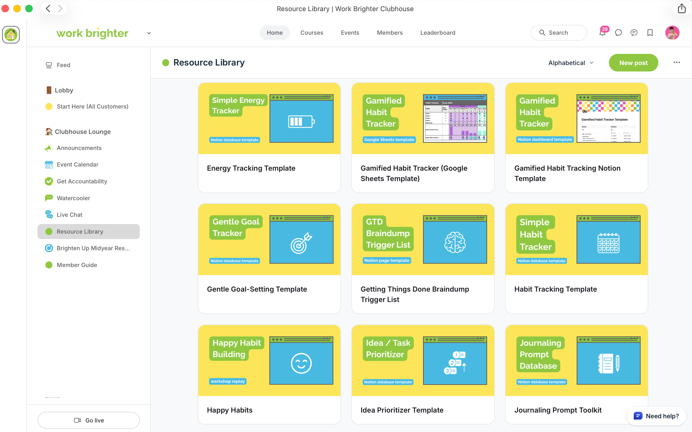This screenshot has width=692, height=432.
Task: Open chat threads icon in header
Action: [x=634, y=33]
